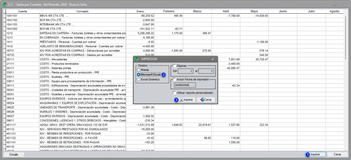The height and width of the screenshot is (160, 351).
Task: Click the main window title bar app icon
Action: coord(4,4)
